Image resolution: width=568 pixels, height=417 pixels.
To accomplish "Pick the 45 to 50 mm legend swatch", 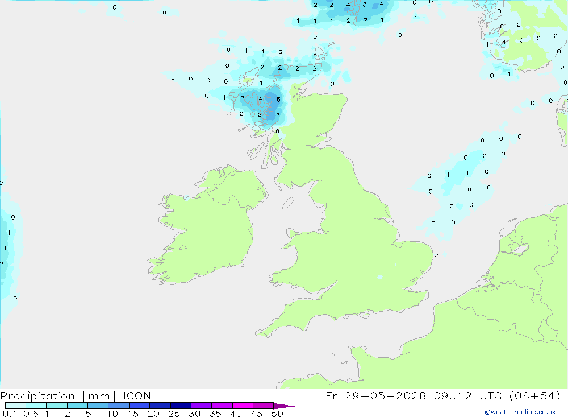I will point(264,406).
